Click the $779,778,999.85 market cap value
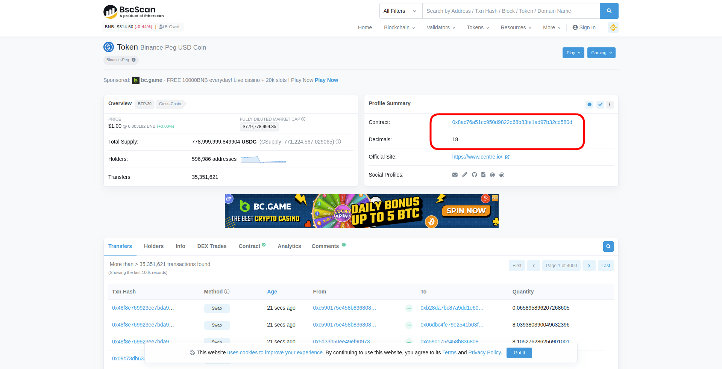Image resolution: width=722 pixels, height=369 pixels. tap(259, 127)
